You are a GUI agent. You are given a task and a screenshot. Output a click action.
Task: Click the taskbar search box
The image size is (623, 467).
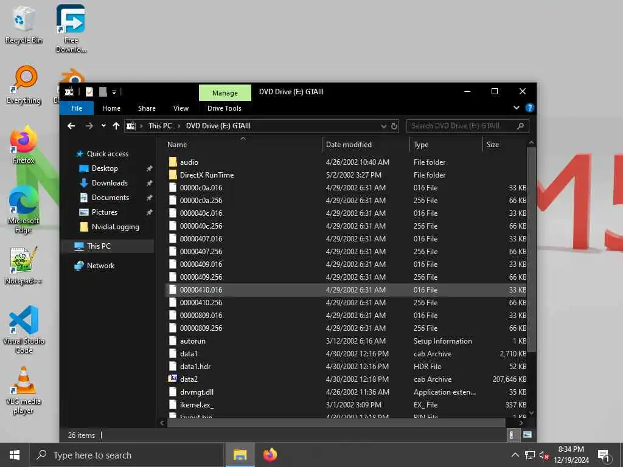(x=127, y=455)
